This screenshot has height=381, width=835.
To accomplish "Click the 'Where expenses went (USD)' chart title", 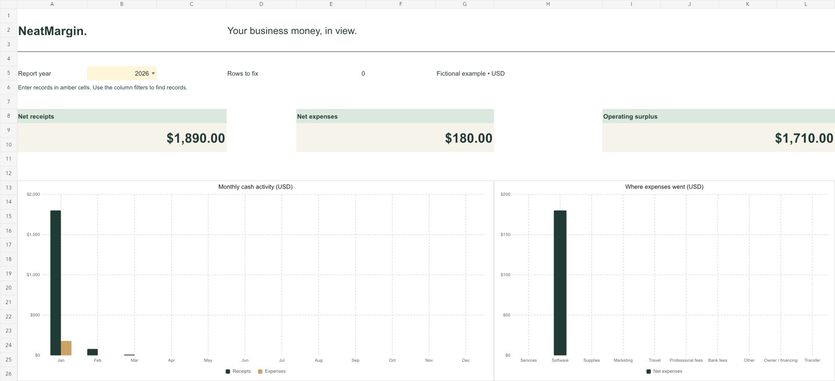I will tap(664, 187).
